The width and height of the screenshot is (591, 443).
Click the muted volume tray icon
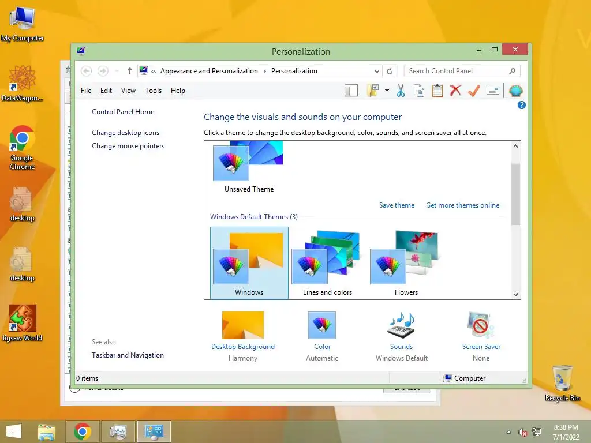pos(522,432)
